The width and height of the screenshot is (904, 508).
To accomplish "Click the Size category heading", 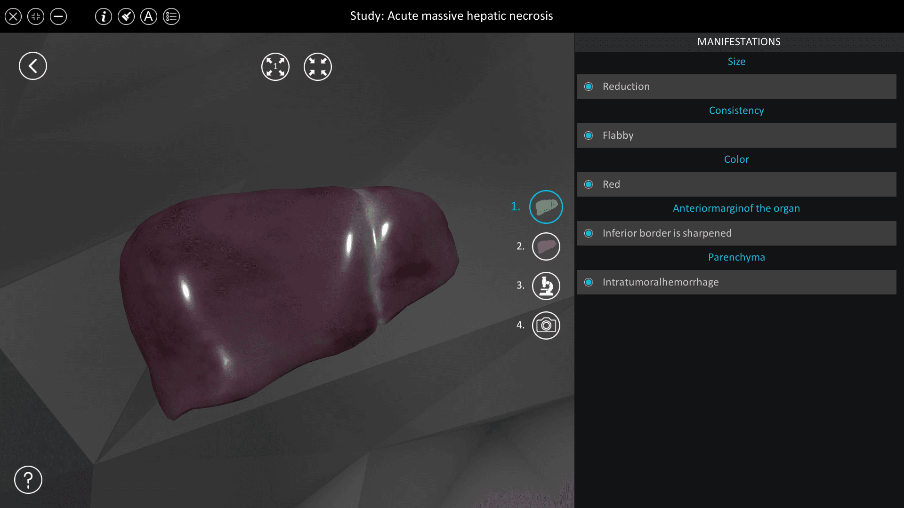I will coord(736,62).
